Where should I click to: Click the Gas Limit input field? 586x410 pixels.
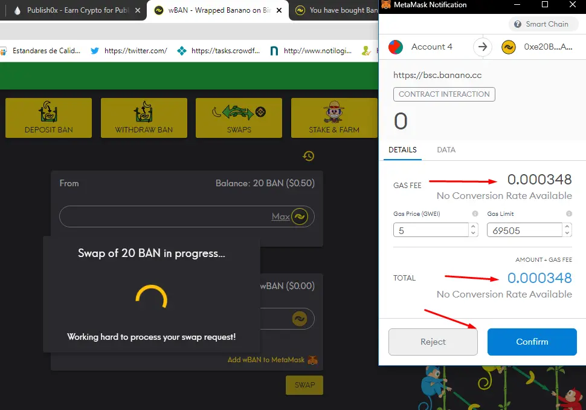point(525,230)
